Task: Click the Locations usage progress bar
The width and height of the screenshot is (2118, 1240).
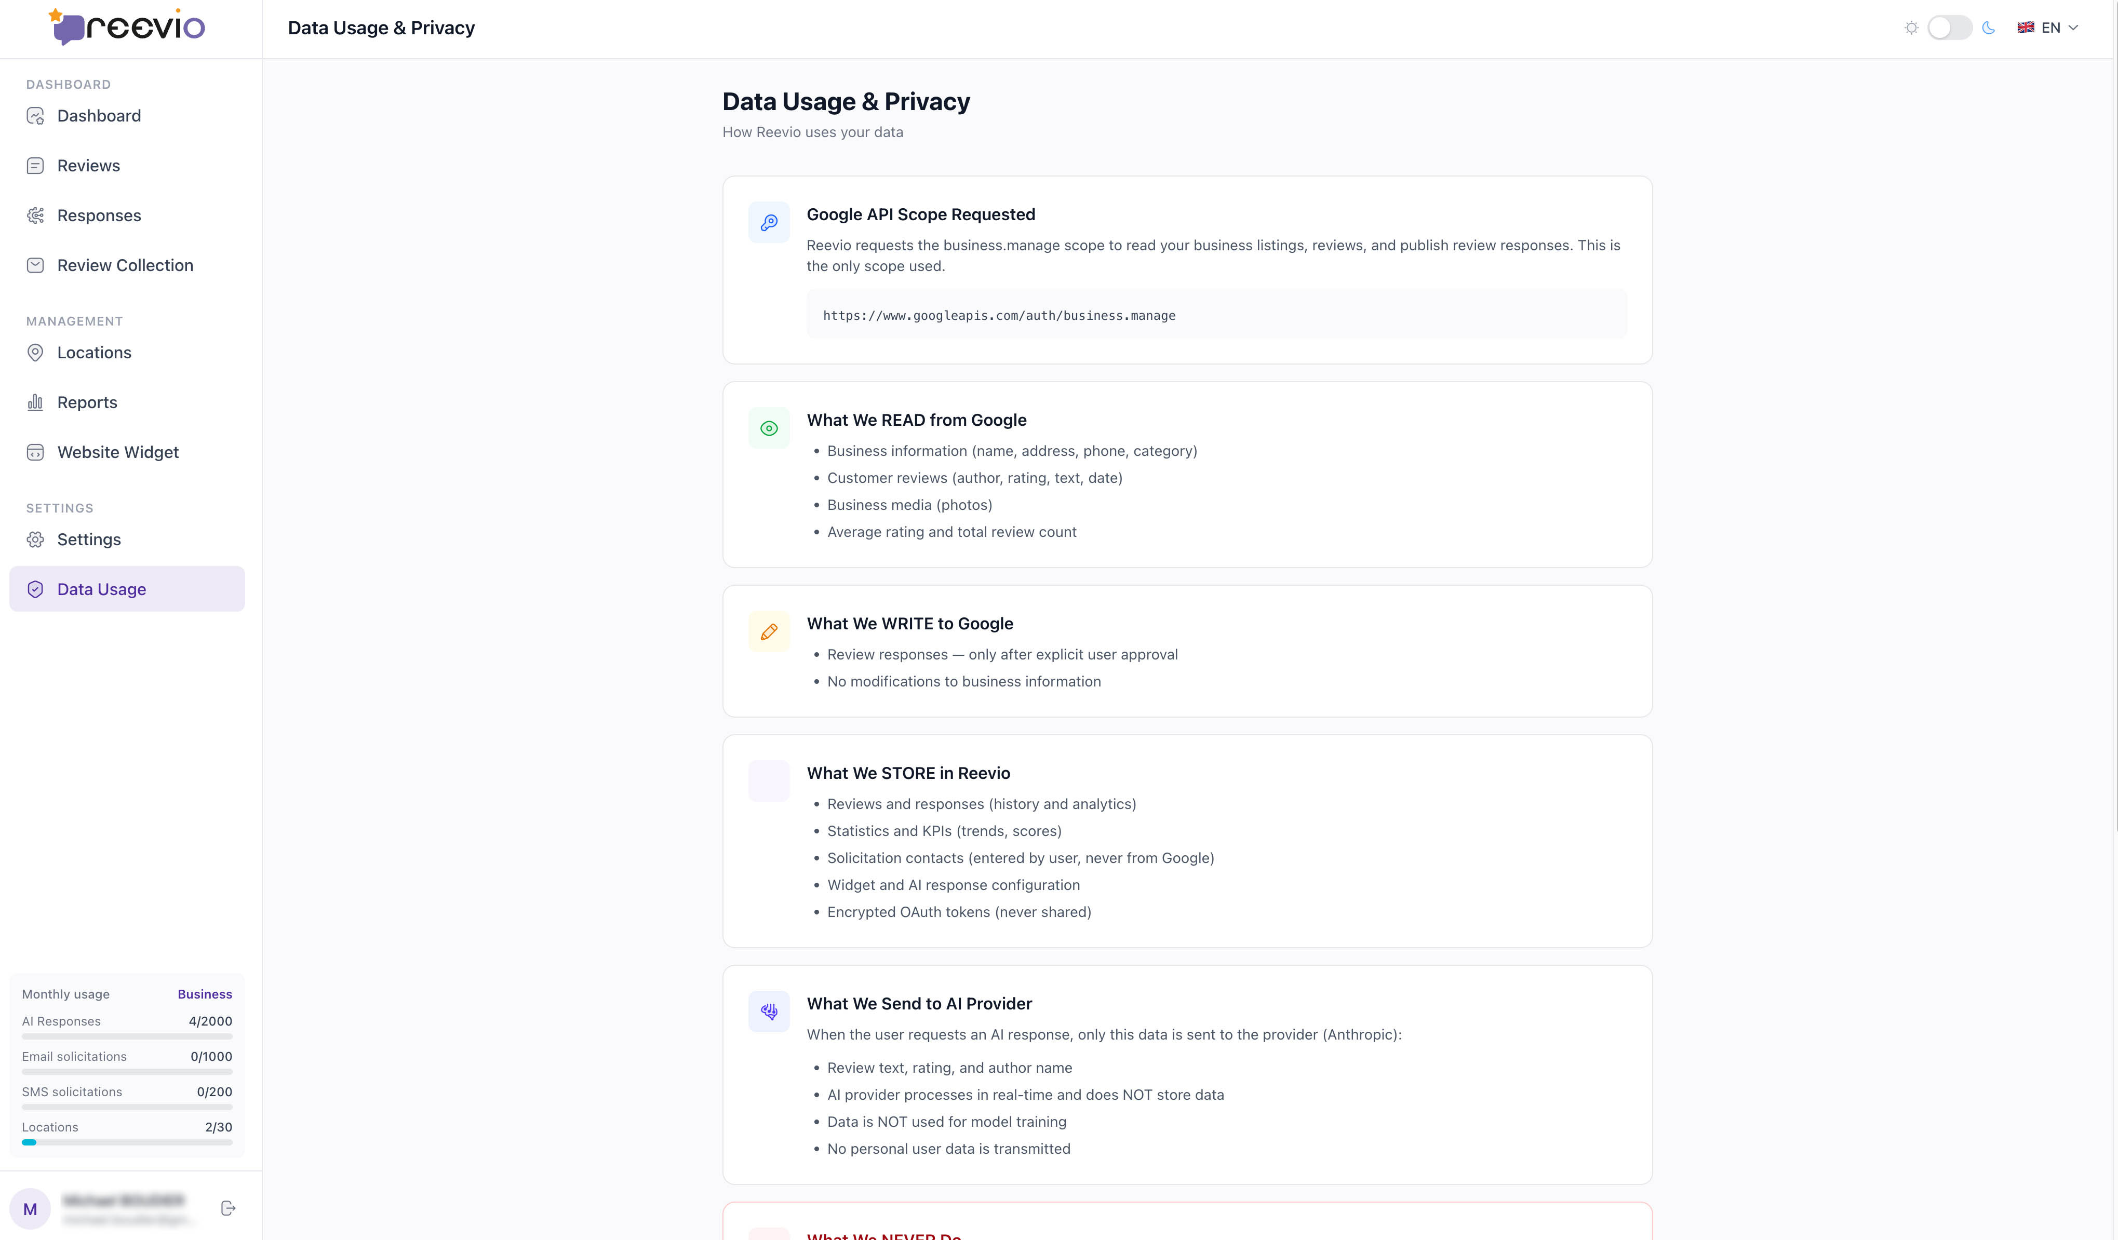Action: 127,1142
